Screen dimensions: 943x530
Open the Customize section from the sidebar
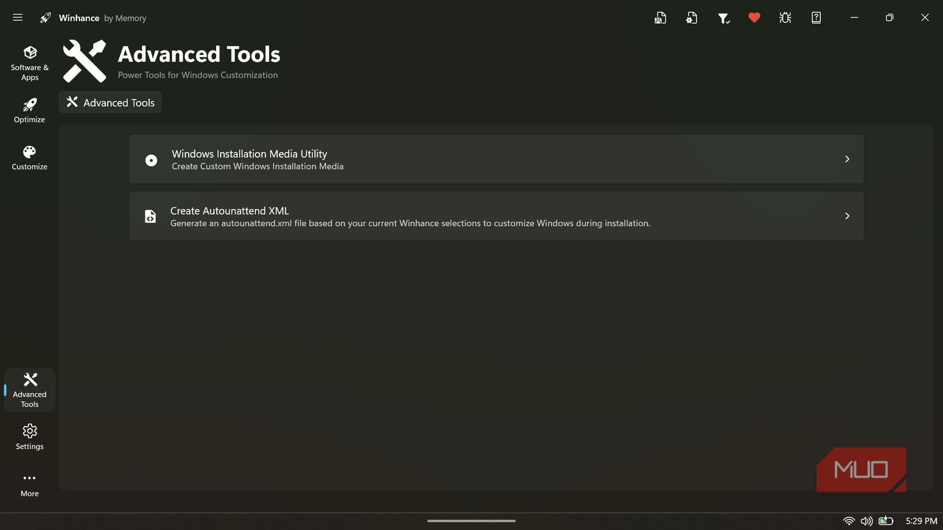coord(29,157)
